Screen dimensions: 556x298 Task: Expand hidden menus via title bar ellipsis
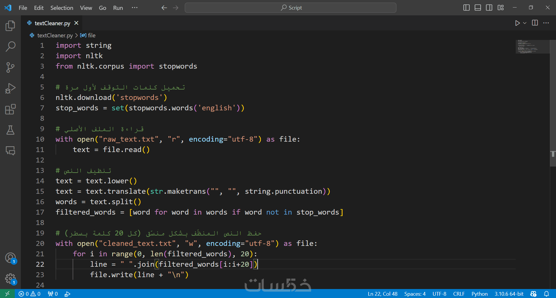(135, 8)
